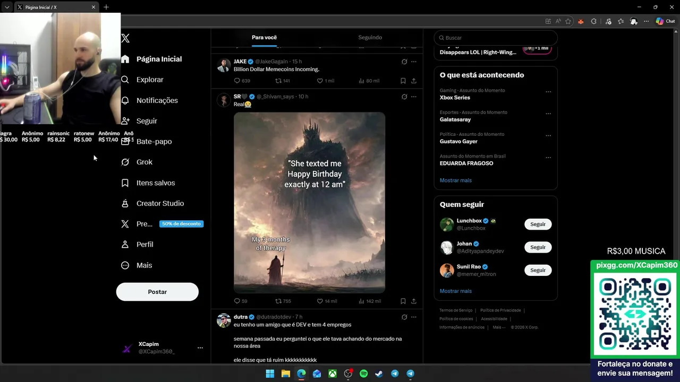Expand footer Mais options
Viewport: 680px width, 382px height.
(x=499, y=327)
